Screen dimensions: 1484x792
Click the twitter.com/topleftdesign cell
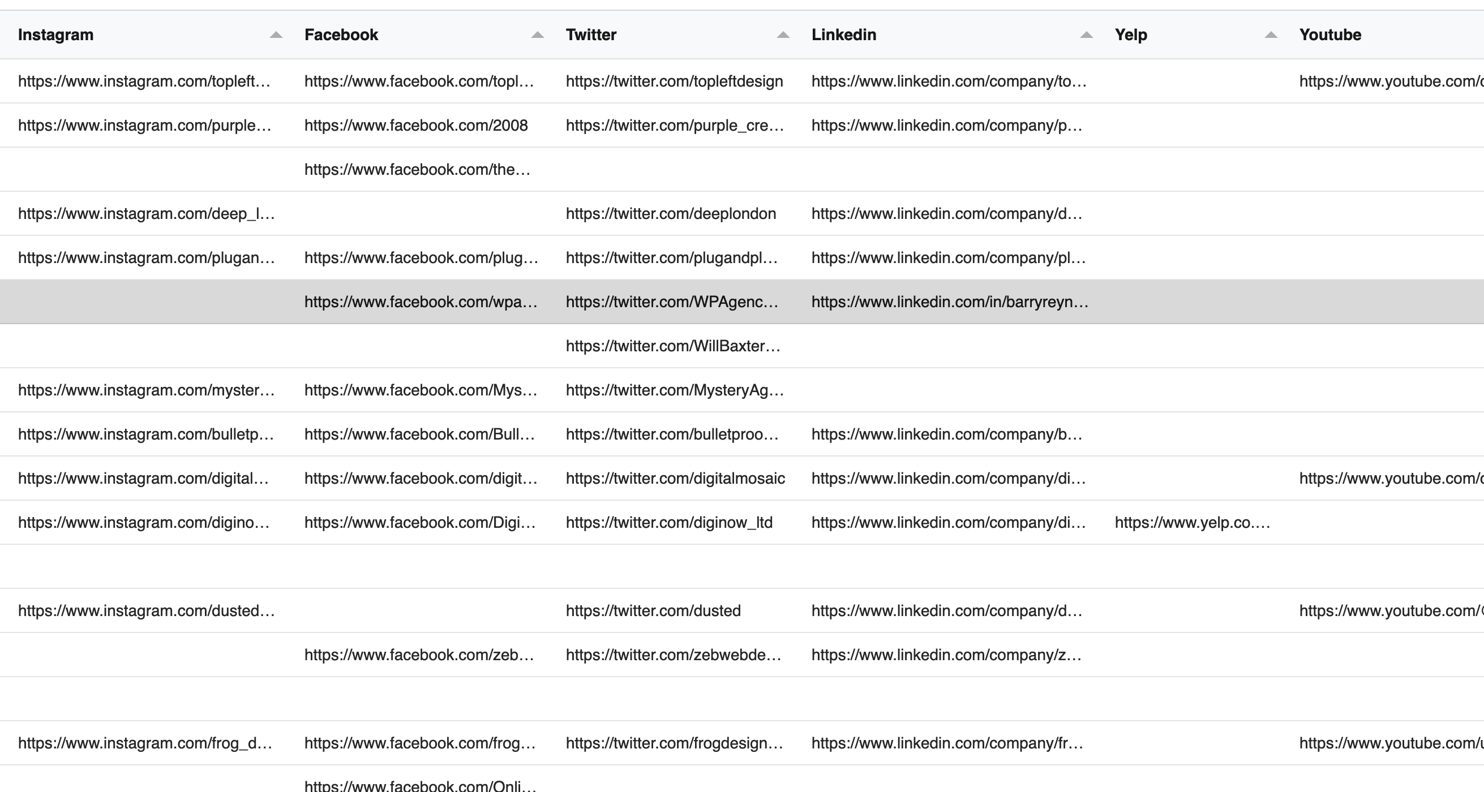pyautogui.click(x=674, y=81)
